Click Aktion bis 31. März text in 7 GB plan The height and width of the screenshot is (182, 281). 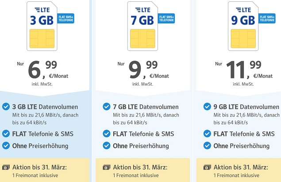(x=140, y=167)
